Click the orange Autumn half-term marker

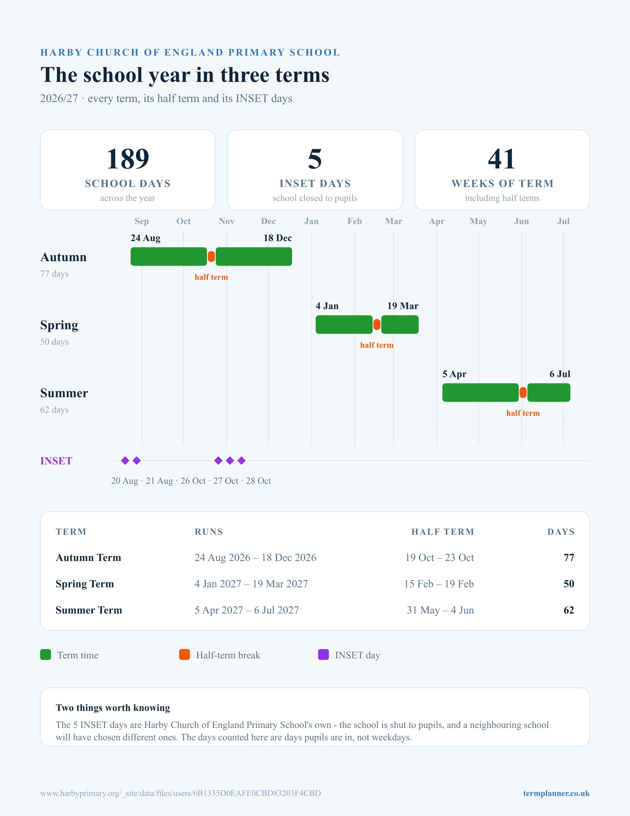tap(211, 257)
